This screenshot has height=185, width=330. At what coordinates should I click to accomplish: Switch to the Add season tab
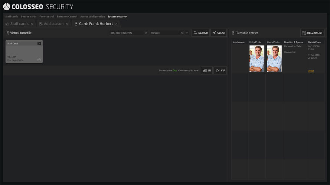click(x=54, y=24)
